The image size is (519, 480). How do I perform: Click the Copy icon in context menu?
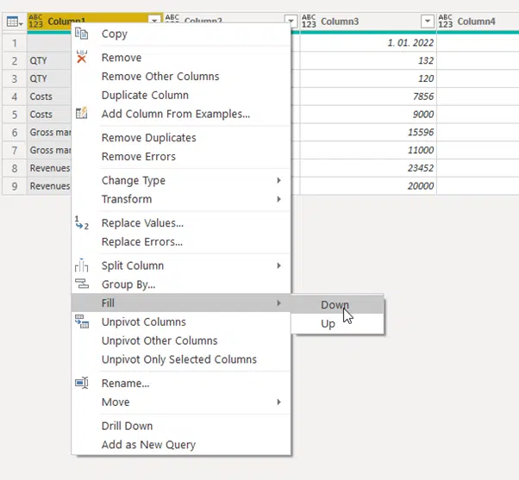81,34
